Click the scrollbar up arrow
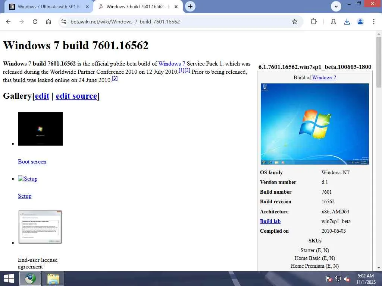 click(379, 34)
